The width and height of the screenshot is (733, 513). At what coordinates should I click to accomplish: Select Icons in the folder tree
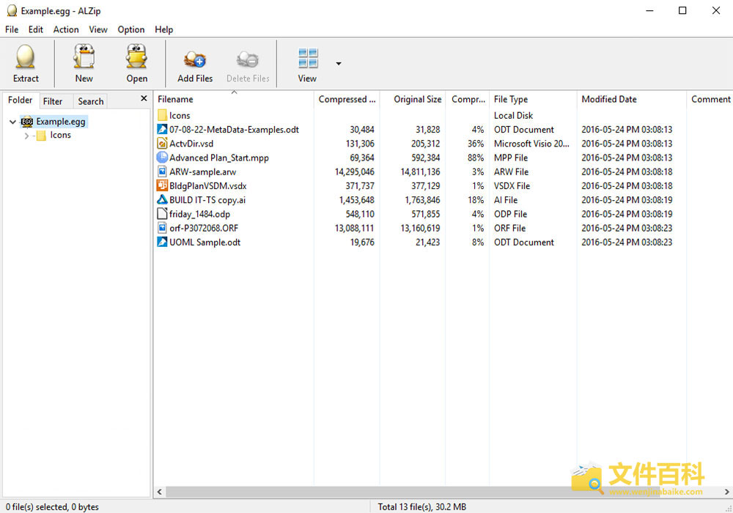61,135
